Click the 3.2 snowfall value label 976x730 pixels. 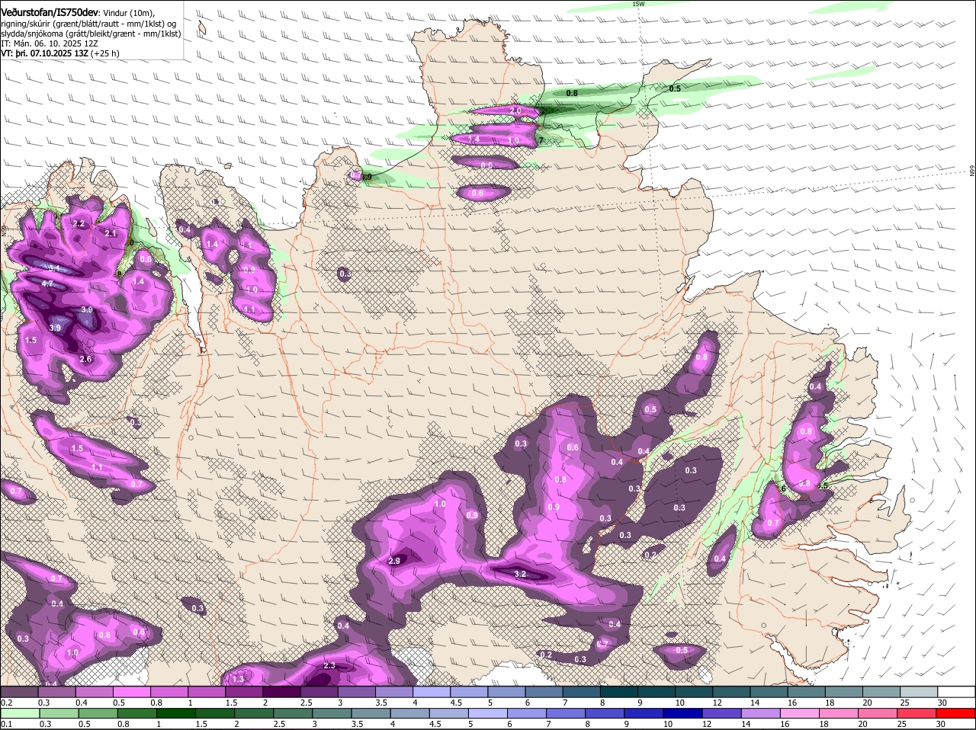click(x=521, y=574)
